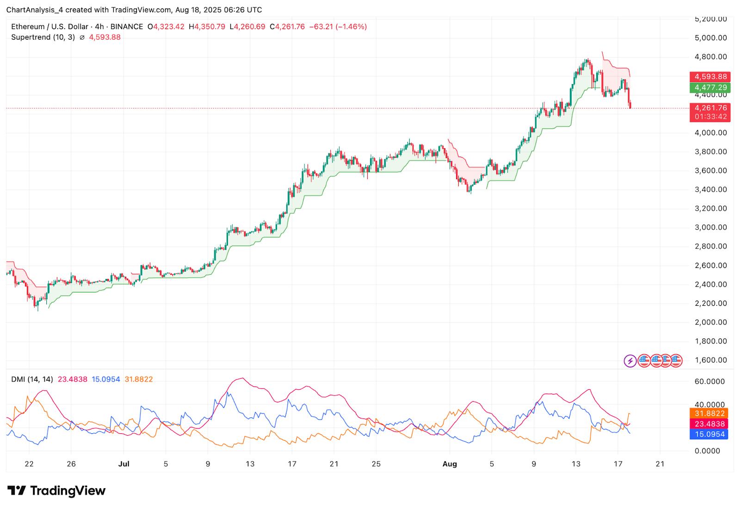Click the candle countdown timer 01:33:42
Viewport: 740px width, 509px height.
coord(710,117)
